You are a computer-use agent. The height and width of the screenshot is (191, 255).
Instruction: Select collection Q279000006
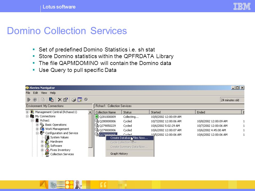(108, 130)
